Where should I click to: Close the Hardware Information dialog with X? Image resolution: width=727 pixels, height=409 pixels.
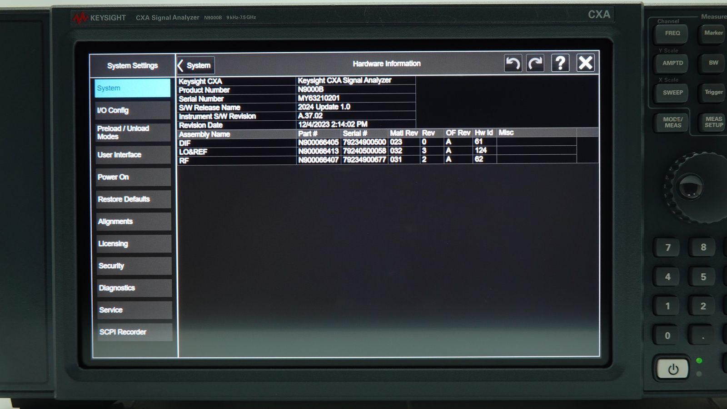click(x=585, y=63)
